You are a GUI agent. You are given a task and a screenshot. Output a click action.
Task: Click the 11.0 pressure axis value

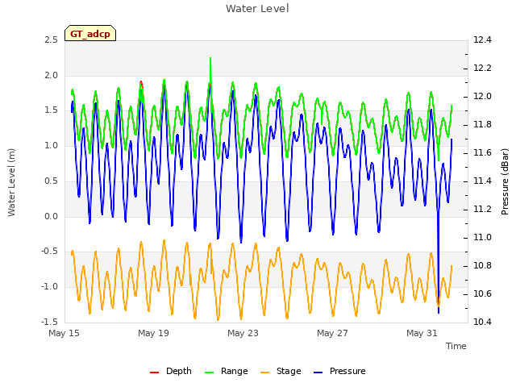[482, 237]
